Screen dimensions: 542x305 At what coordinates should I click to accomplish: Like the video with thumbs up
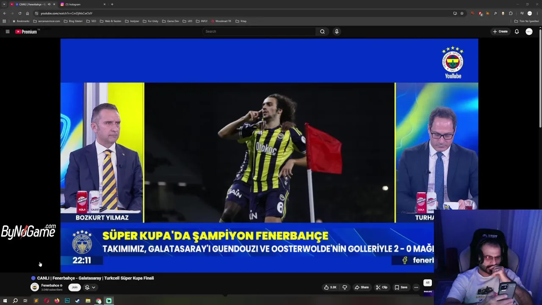[330, 287]
